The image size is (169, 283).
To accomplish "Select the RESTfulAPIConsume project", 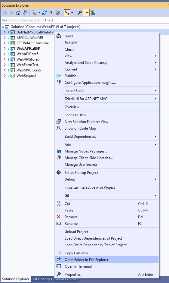I will click(x=32, y=43).
